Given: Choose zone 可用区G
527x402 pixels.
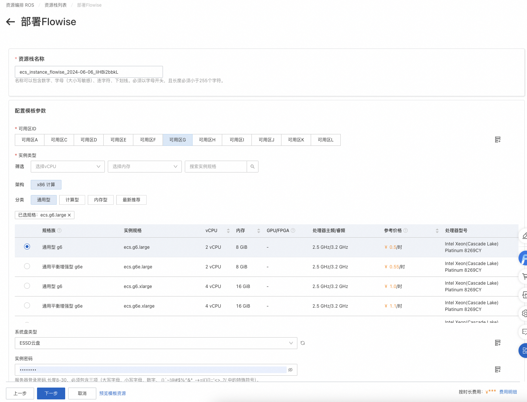Looking at the screenshot, I should [x=178, y=140].
